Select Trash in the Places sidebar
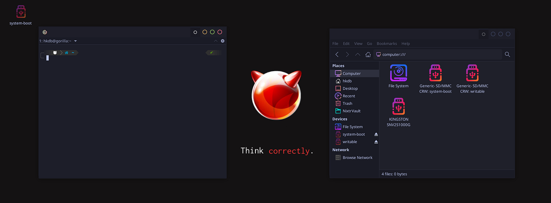Screen dimensions: 551x203 coord(355,103)
